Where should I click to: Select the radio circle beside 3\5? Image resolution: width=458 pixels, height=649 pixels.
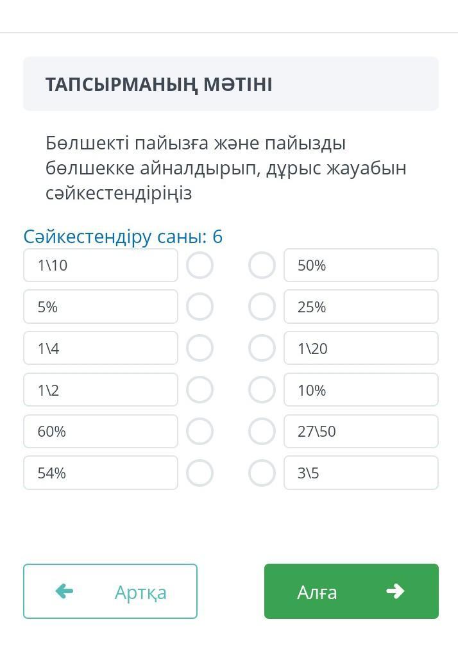pos(262,473)
